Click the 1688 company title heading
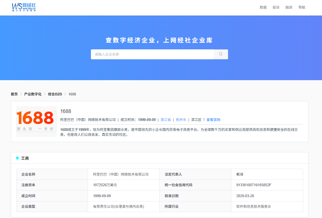Image resolution: width=322 pixels, height=218 pixels. (66, 111)
